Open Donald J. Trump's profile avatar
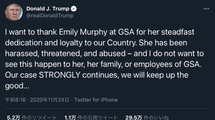Viewport: 215px width, 120px height. click(x=14, y=12)
